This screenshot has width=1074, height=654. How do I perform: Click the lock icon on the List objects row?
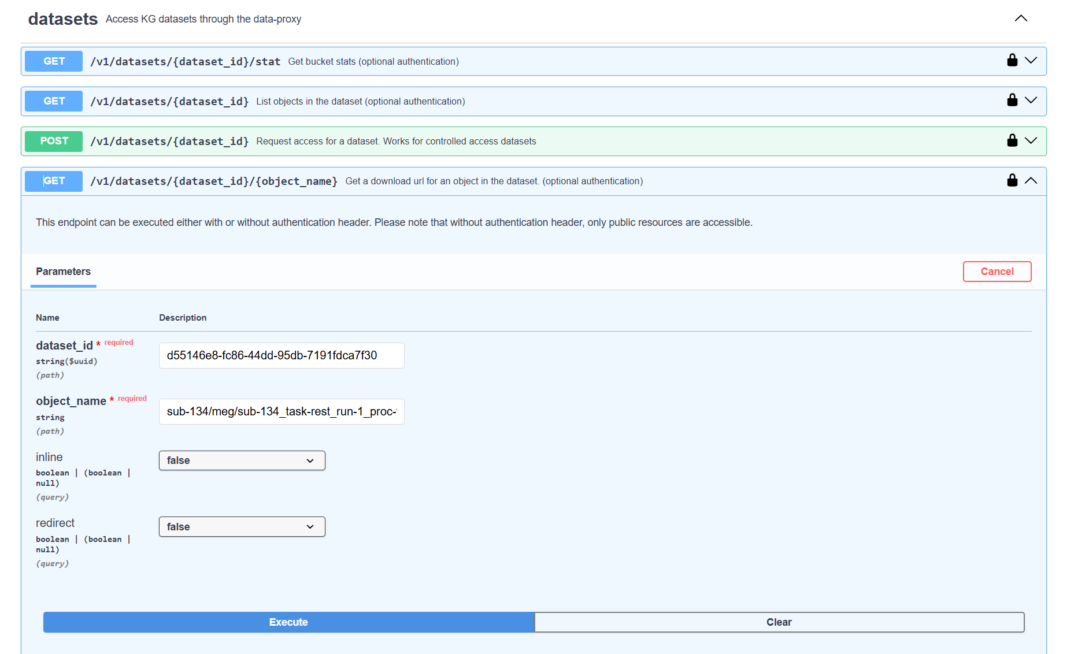(x=1012, y=100)
